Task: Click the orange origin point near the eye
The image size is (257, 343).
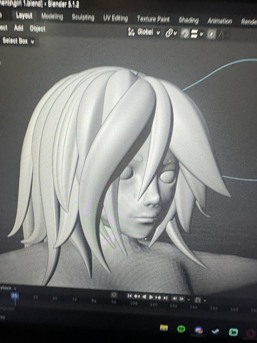Action: 170,161
